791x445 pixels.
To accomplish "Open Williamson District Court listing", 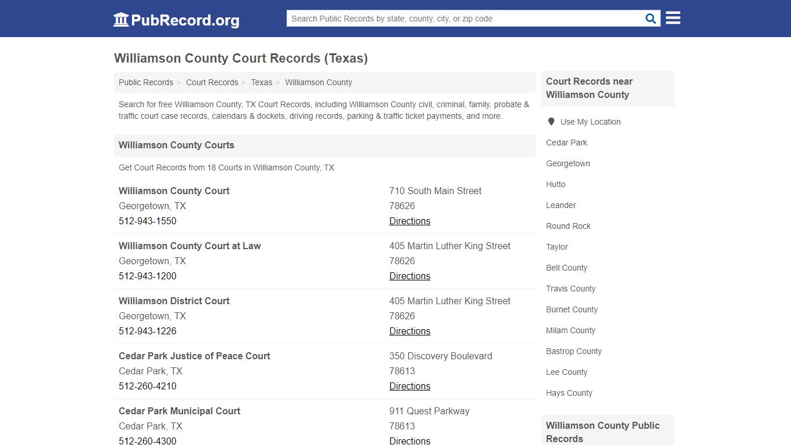I will (x=174, y=301).
